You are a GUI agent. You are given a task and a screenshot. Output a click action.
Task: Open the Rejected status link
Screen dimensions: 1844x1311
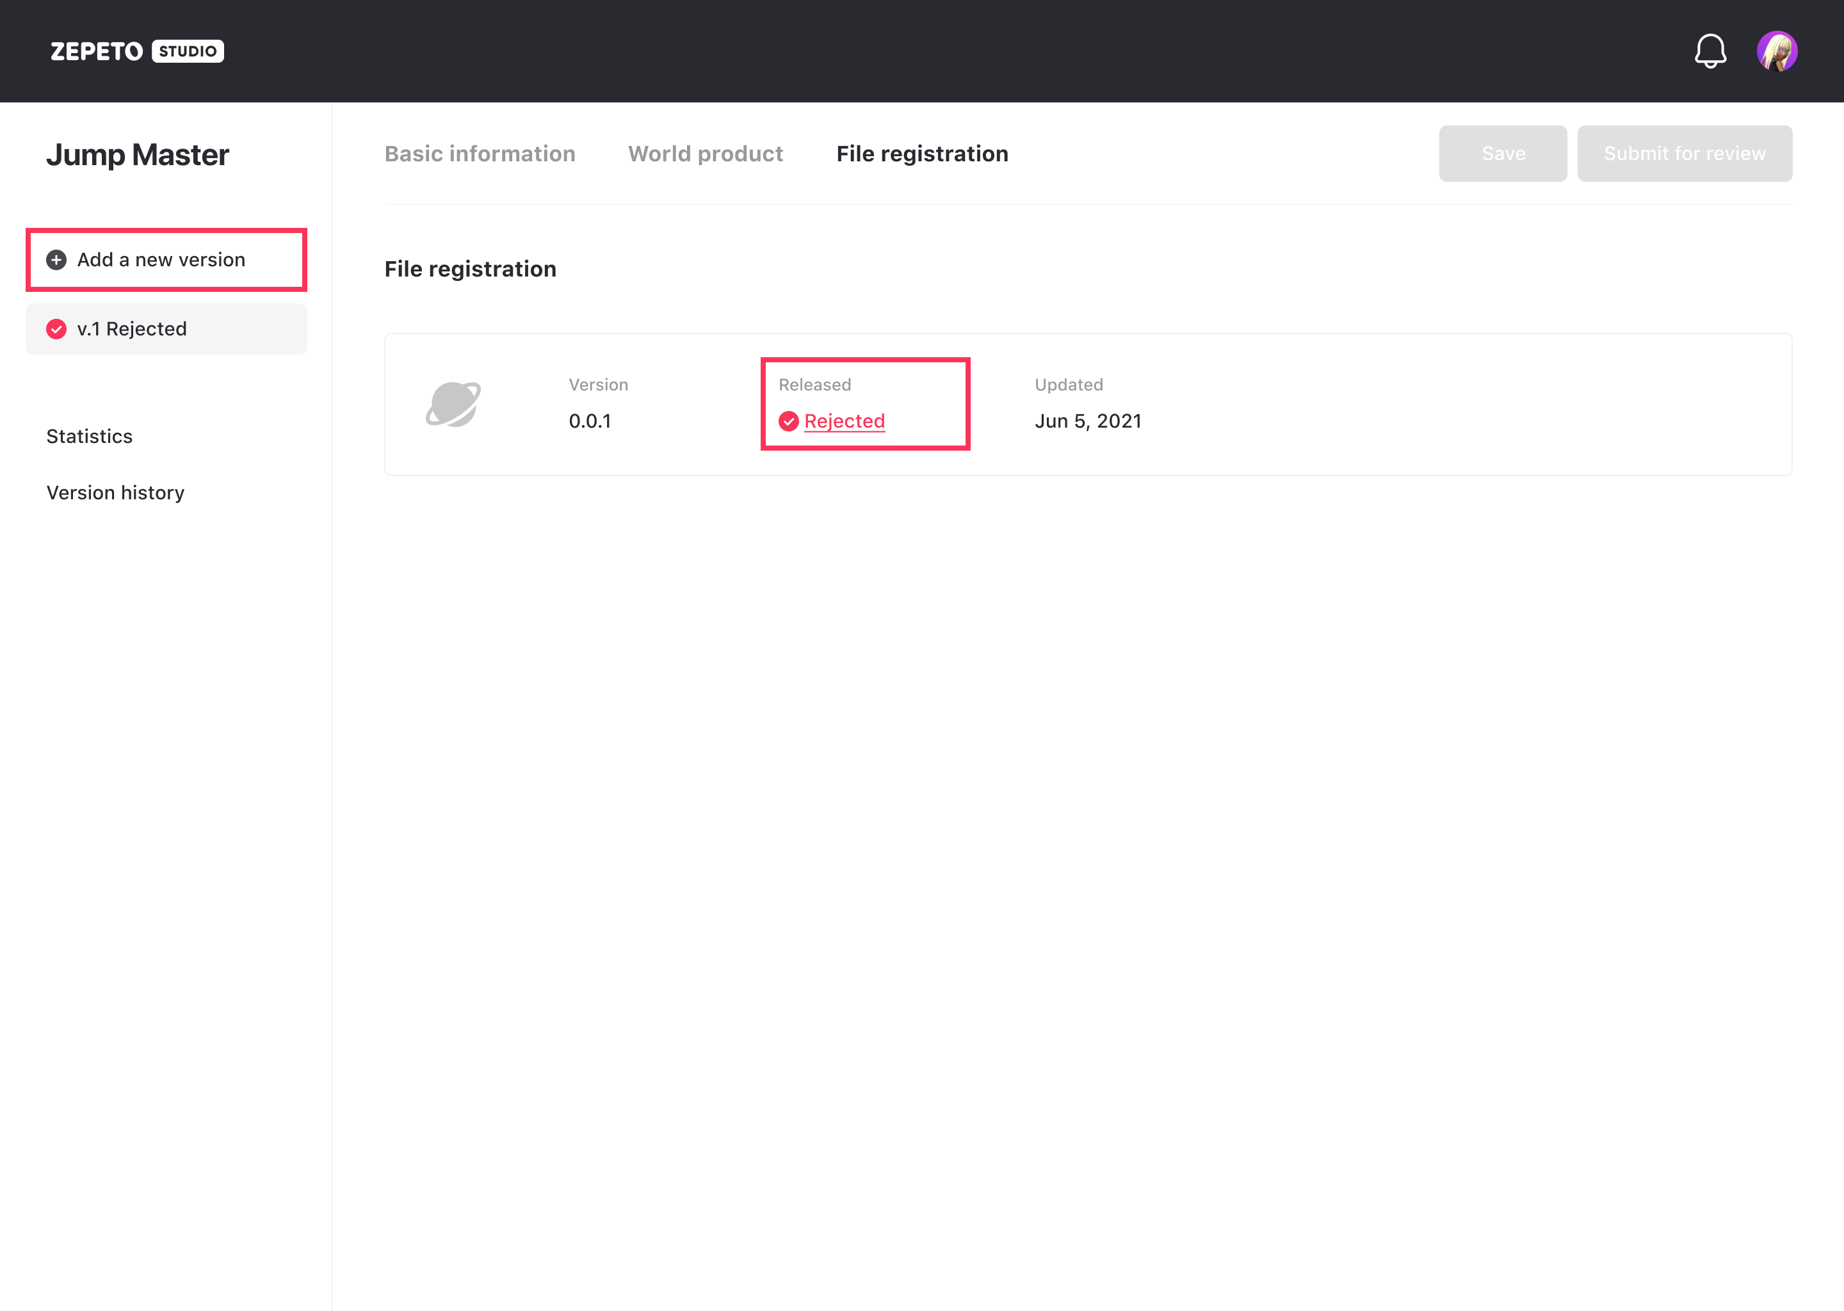[845, 421]
